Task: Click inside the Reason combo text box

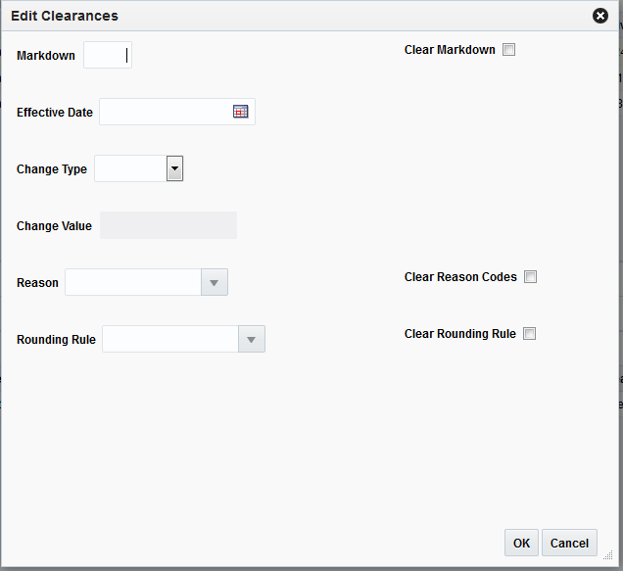Action: (x=132, y=283)
